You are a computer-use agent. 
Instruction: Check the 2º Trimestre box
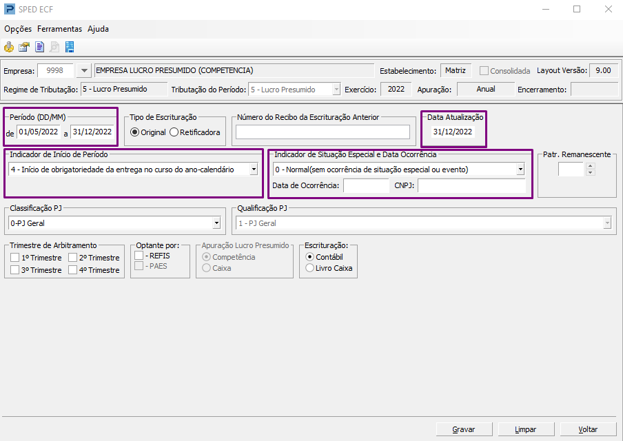[72, 258]
